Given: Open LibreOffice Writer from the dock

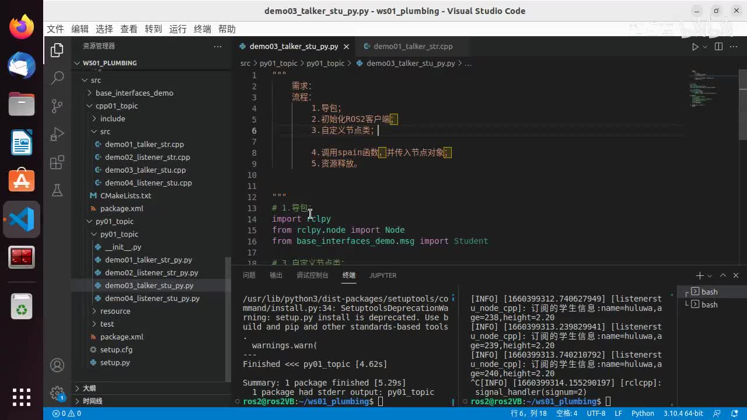Looking at the screenshot, I should (x=22, y=142).
